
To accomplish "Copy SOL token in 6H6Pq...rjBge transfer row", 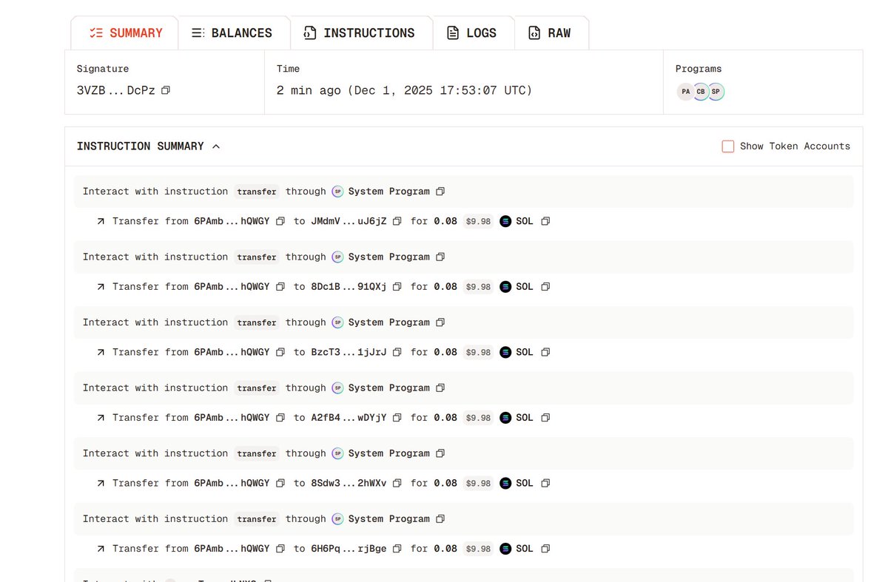I will [x=545, y=549].
